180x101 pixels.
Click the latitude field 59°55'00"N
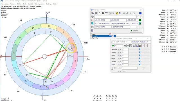coord(103,27)
